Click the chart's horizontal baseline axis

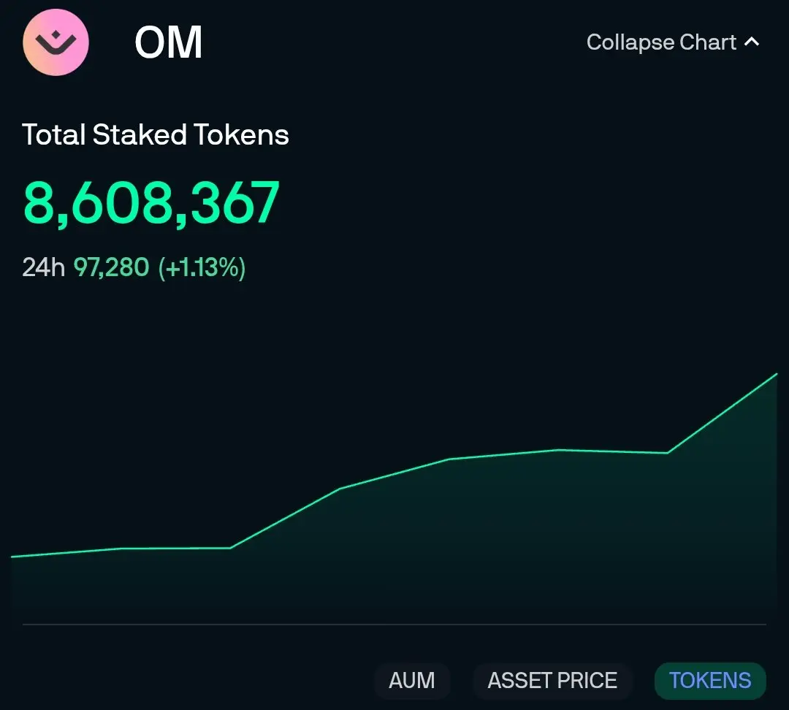[x=394, y=625]
